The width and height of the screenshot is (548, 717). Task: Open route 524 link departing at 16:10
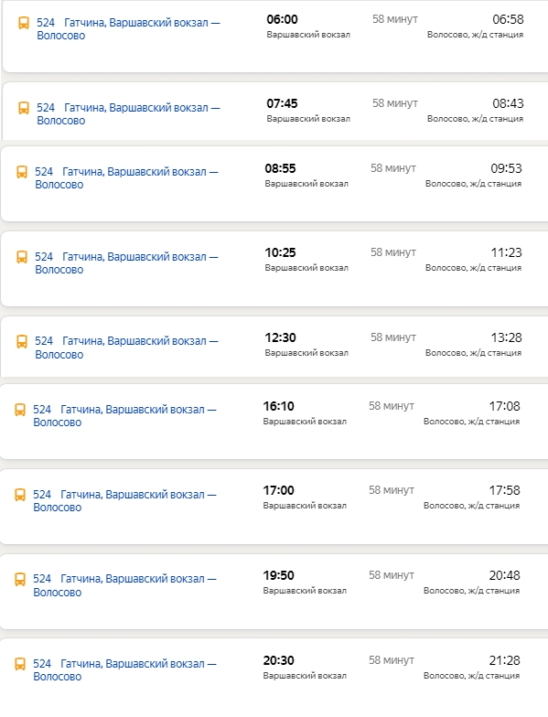pos(124,415)
